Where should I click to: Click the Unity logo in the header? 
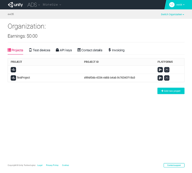coord(15,5)
